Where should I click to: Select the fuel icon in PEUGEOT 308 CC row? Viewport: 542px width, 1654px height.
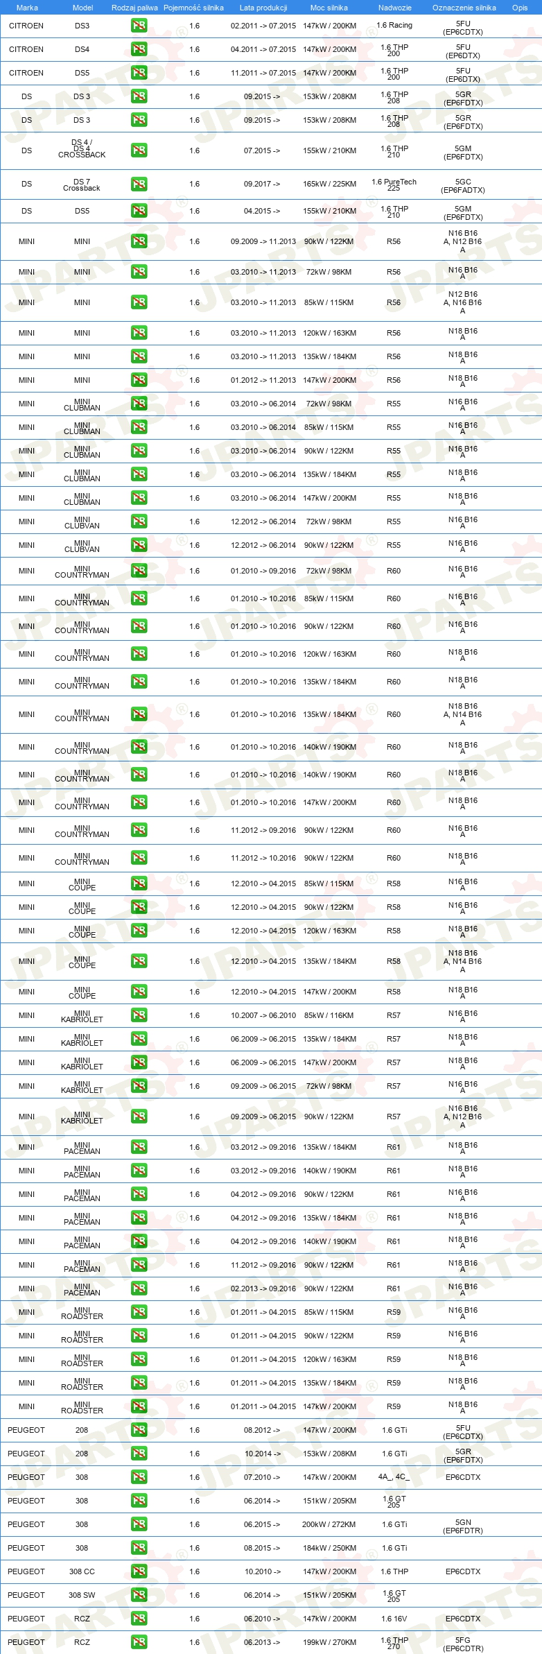tap(139, 1571)
